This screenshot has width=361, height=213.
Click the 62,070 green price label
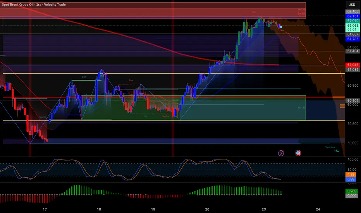tap(352, 21)
